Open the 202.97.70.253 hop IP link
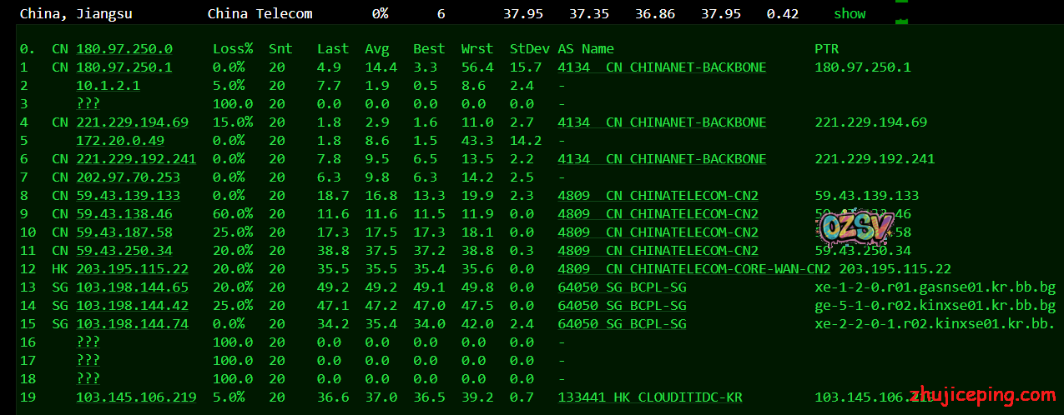Viewport: 1064px width, 415px height. click(128, 177)
